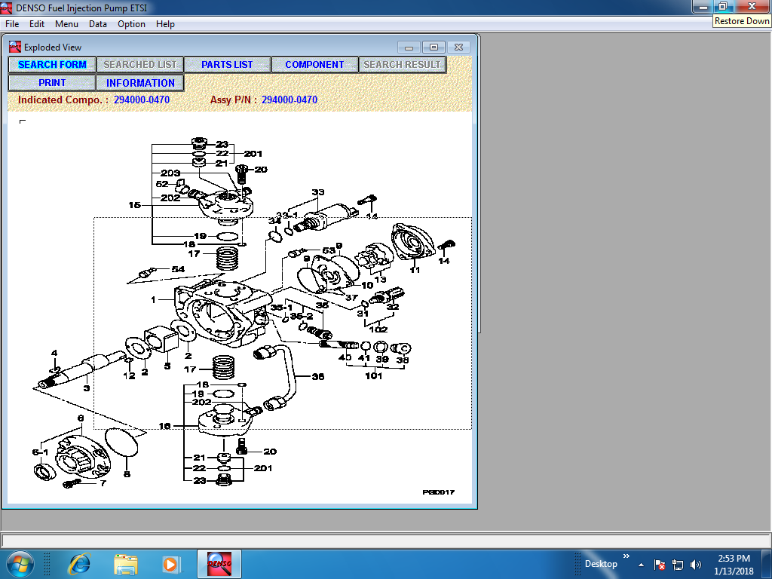Restore Down the main DENSO window
772x579 pixels.
(722, 6)
